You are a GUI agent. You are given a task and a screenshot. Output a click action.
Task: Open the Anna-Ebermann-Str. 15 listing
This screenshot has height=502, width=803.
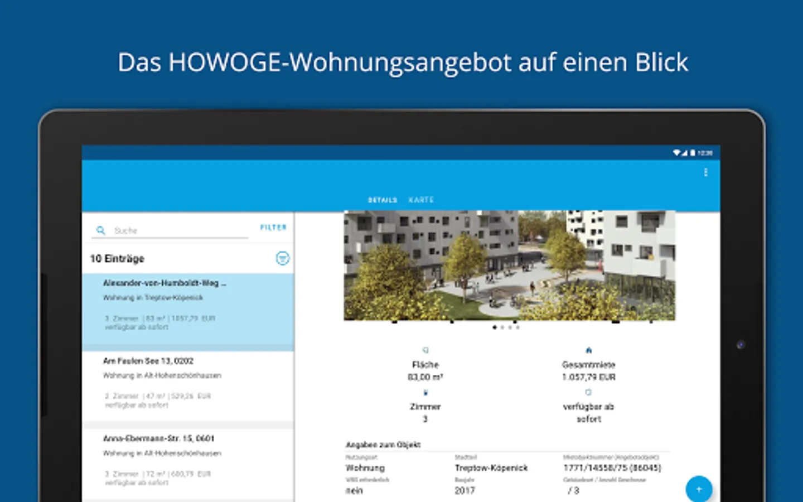188,464
